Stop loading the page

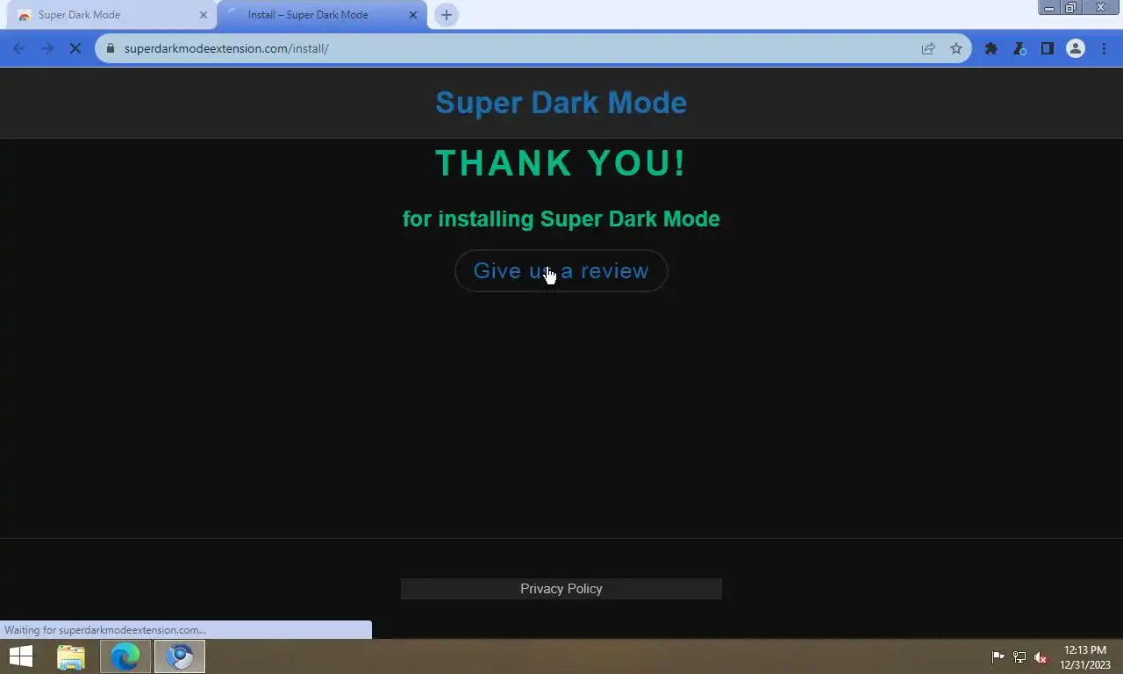(75, 48)
